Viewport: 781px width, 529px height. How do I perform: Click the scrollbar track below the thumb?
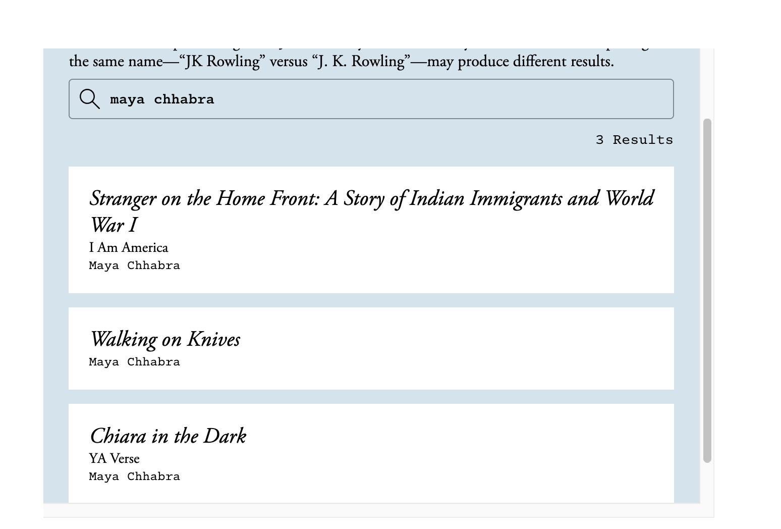[x=707, y=483]
